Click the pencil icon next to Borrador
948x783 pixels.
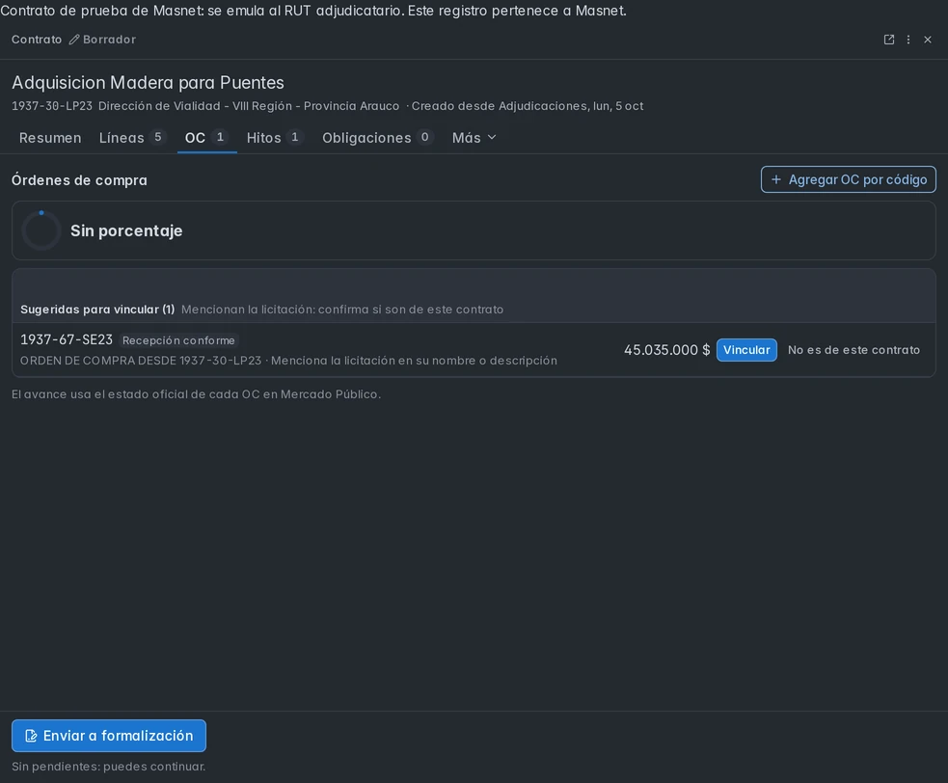(73, 40)
